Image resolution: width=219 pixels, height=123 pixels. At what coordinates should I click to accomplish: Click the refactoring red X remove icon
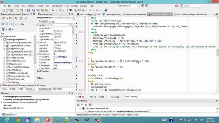pos(86,105)
